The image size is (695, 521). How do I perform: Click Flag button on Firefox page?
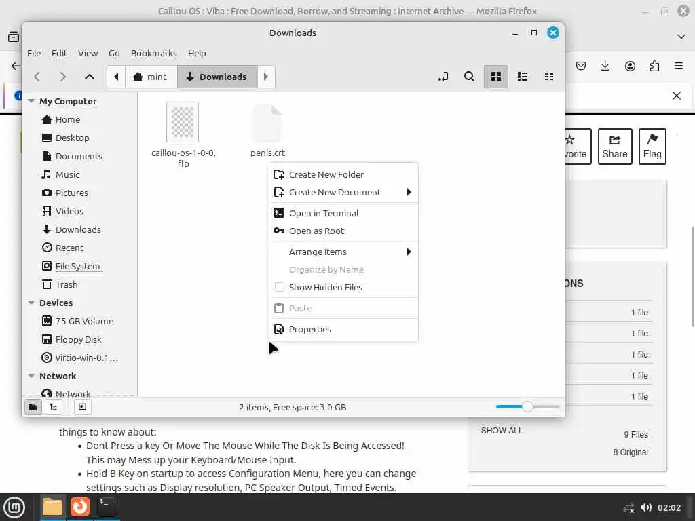(x=652, y=147)
